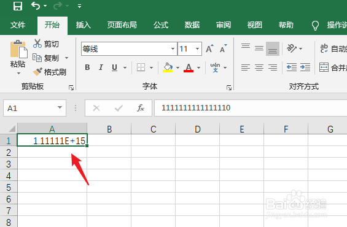Click the Save icon in quick access toolbar
The image size is (347, 227).
[x=18, y=6]
